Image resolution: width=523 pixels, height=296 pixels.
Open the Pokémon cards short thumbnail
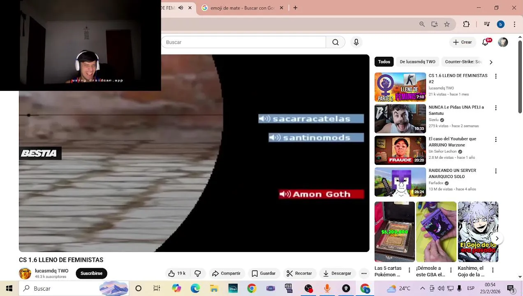395,232
